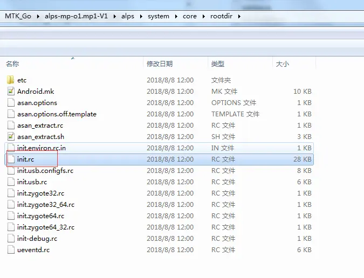The image size is (364, 278).
Task: Click the 文件夹 type of etc
Action: [221, 80]
